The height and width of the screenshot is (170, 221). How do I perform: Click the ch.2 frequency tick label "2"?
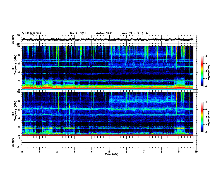[19, 127]
